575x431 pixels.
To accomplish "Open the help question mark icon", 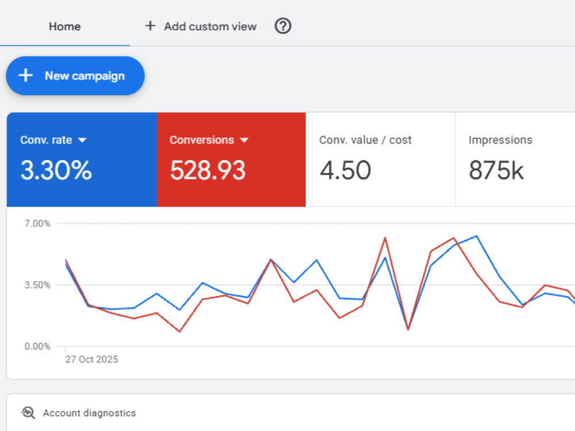I will pyautogui.click(x=283, y=26).
